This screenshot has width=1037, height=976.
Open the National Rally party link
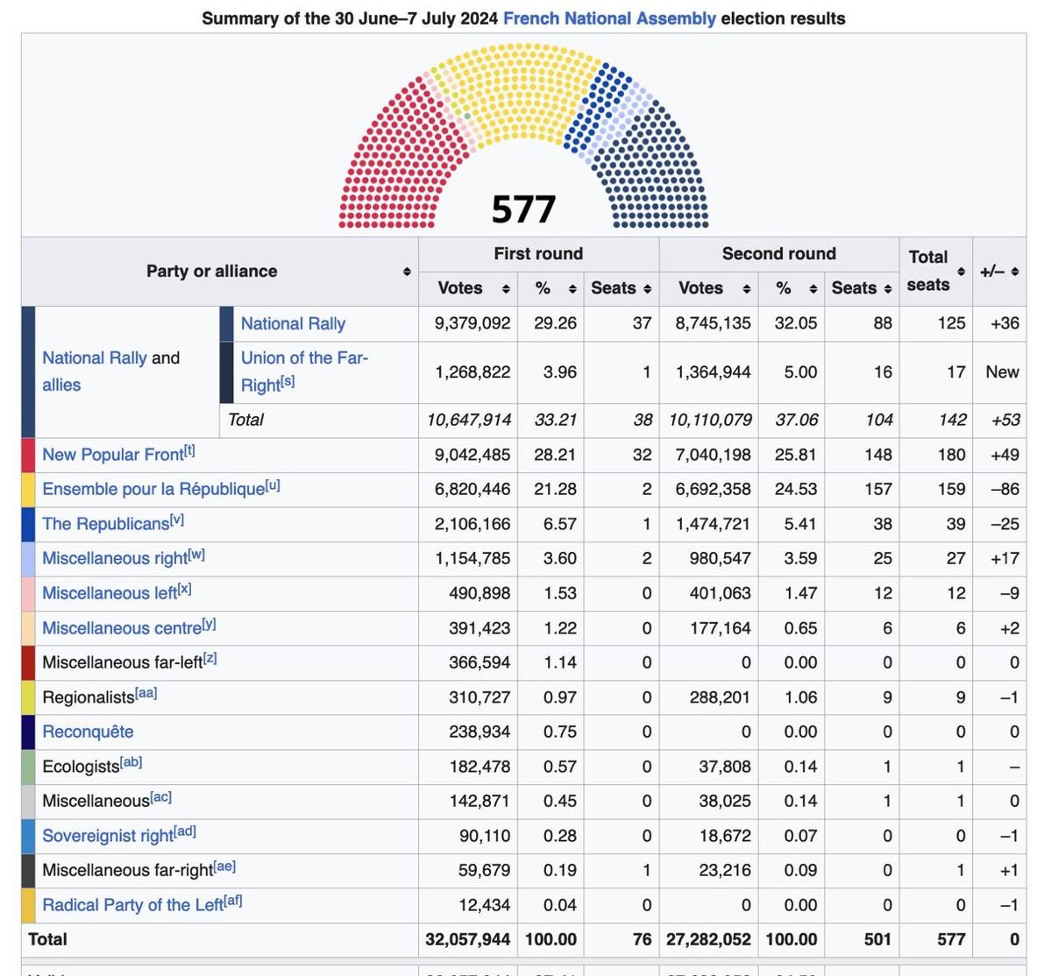[x=293, y=324]
